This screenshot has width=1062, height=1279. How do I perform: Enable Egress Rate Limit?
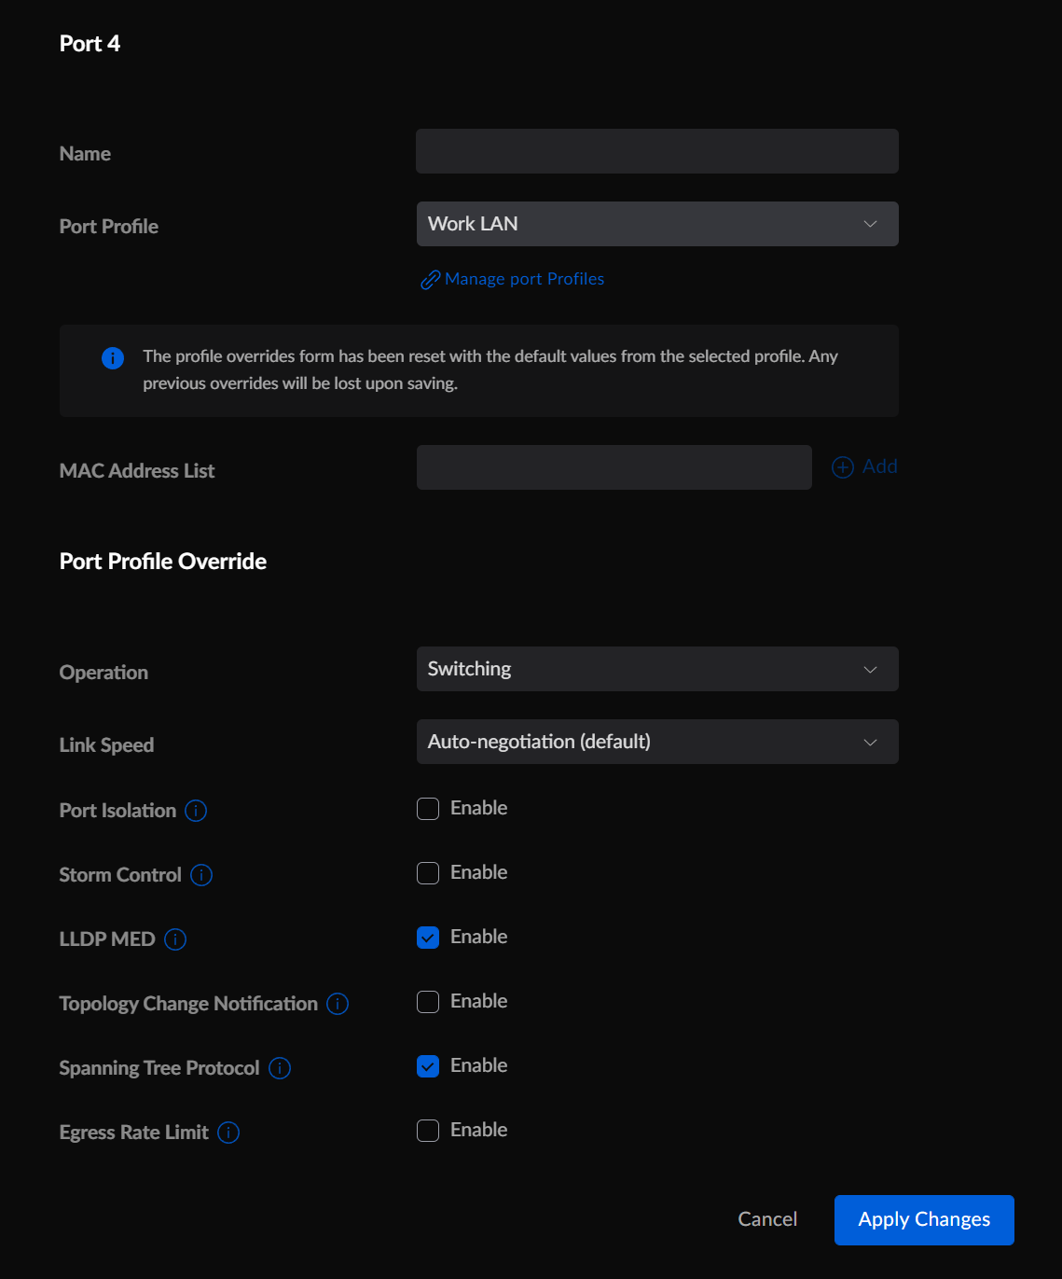point(428,1130)
